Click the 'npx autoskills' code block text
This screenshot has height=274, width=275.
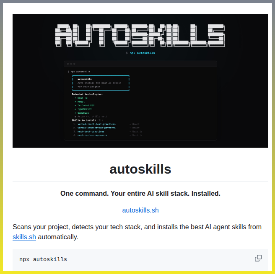point(43,259)
